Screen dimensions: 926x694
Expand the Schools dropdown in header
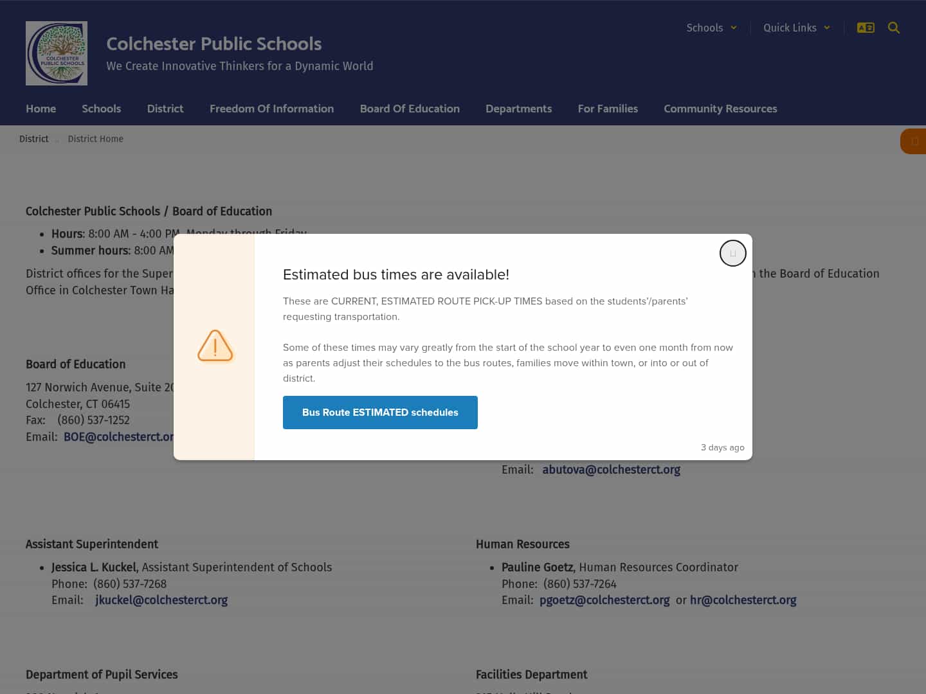[x=711, y=28]
